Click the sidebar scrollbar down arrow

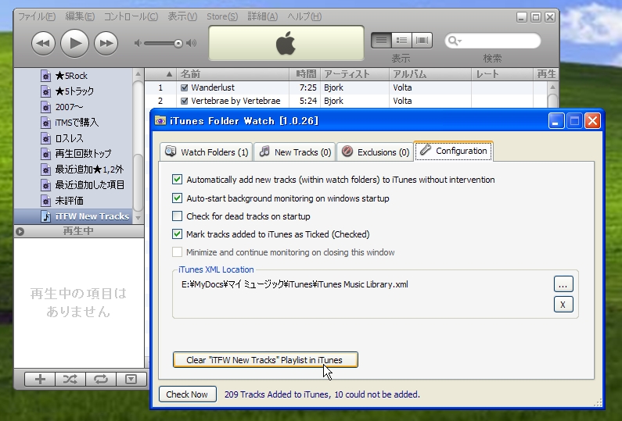pos(138,218)
